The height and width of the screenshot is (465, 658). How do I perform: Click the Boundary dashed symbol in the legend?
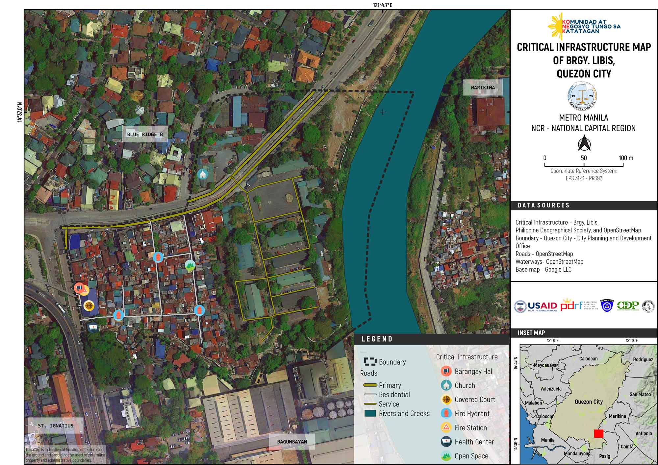pyautogui.click(x=370, y=362)
